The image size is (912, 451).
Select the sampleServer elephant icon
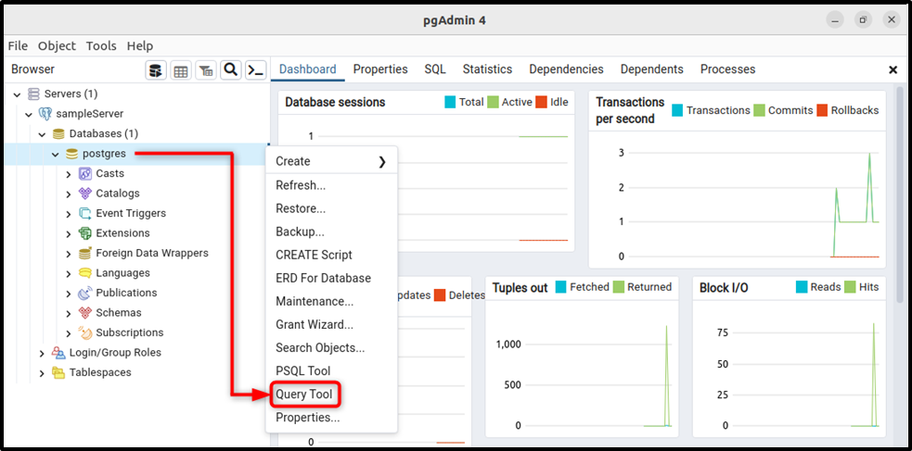[45, 114]
